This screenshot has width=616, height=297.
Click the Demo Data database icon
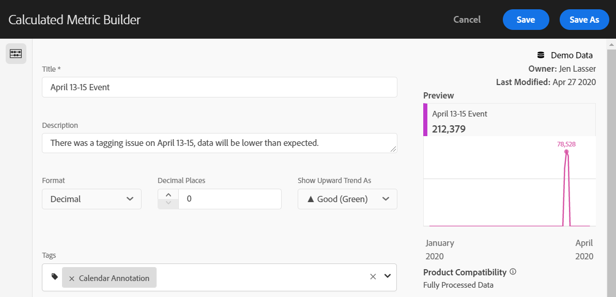[x=541, y=55]
